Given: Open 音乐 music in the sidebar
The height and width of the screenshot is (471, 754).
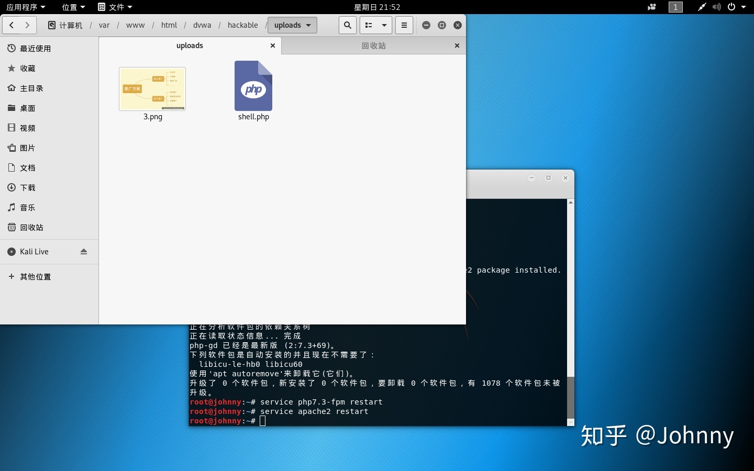Looking at the screenshot, I should (x=49, y=208).
